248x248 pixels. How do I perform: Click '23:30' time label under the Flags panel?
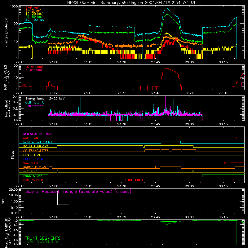122,186
